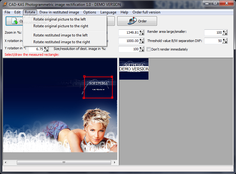Adjust the 1000.00 value stepper arrows
236x174 pixels.
[142, 41]
